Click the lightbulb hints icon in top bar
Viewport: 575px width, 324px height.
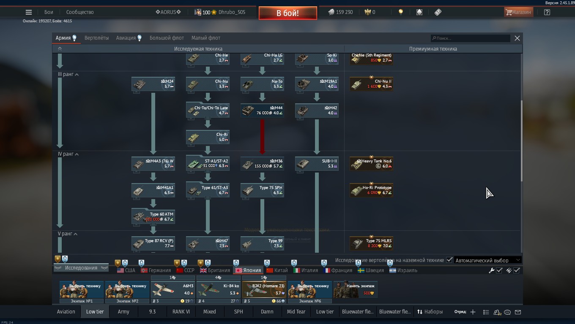pos(401,12)
